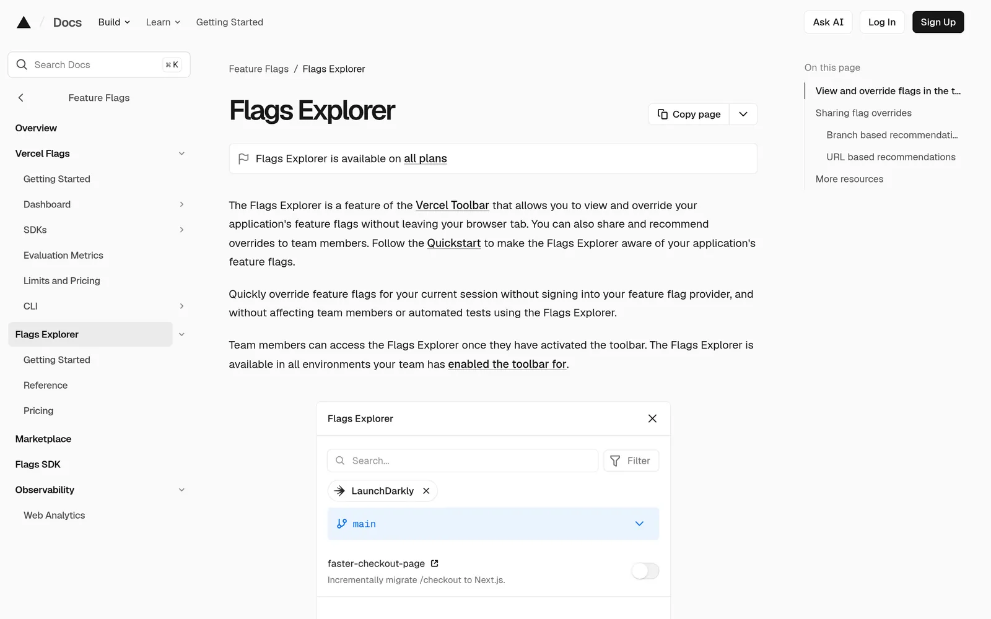The height and width of the screenshot is (619, 991).
Task: Open Overview in the sidebar
Action: click(36, 128)
